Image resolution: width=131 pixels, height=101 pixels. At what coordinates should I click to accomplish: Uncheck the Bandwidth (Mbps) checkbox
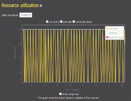(74, 22)
